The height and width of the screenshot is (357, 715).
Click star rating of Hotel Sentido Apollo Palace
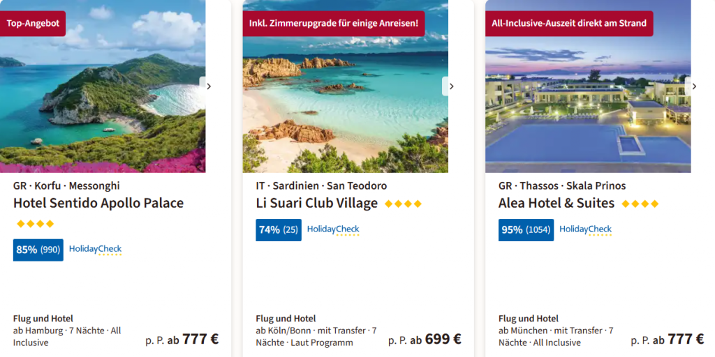[35, 224]
